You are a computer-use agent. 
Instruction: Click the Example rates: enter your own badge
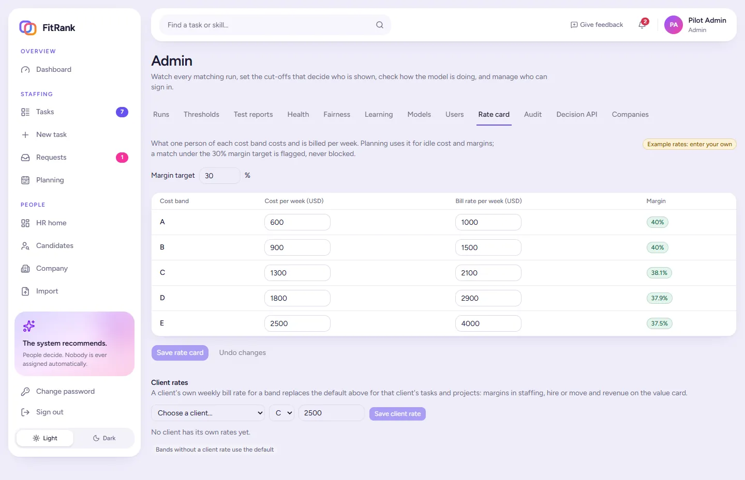[690, 144]
